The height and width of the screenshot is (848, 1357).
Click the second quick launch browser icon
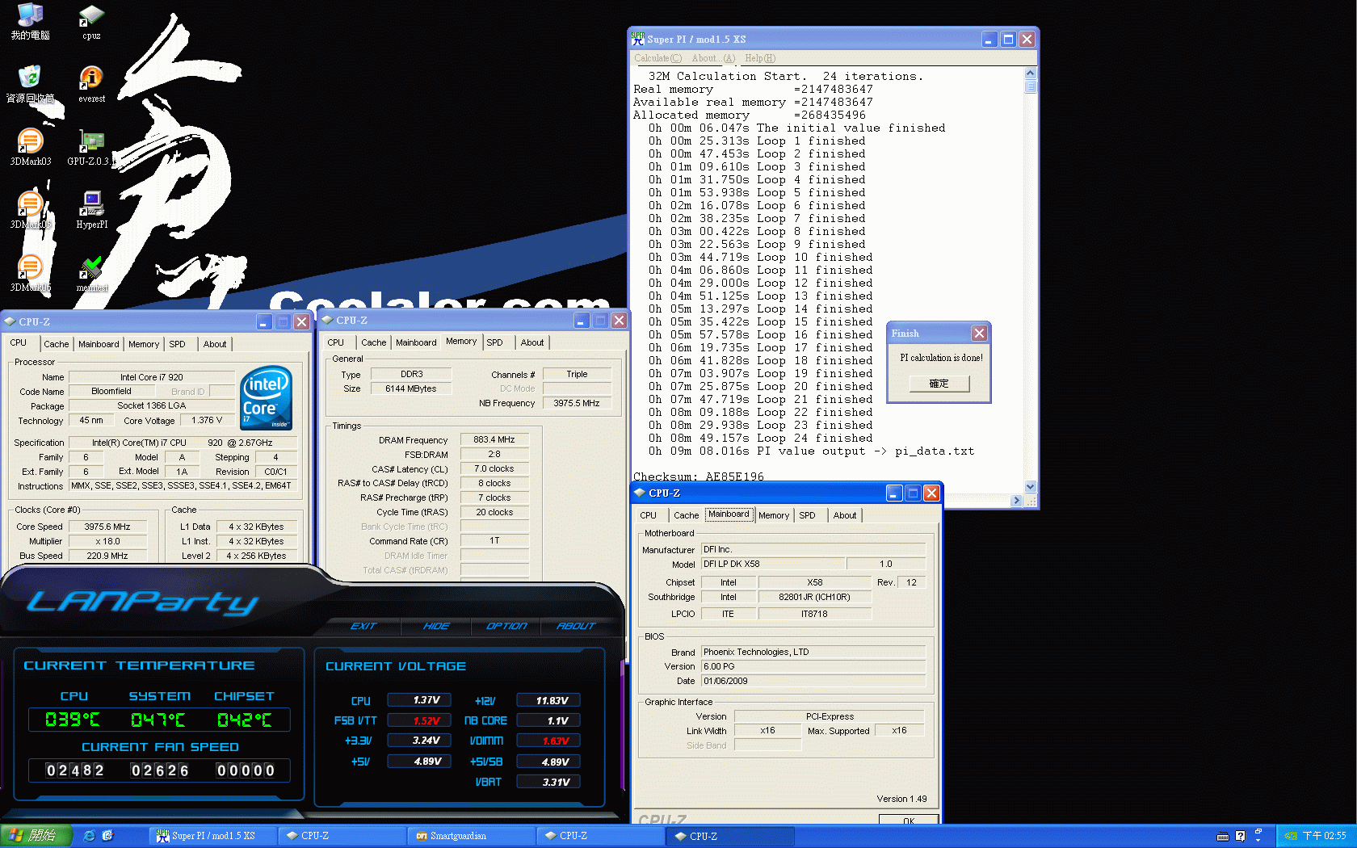[108, 836]
